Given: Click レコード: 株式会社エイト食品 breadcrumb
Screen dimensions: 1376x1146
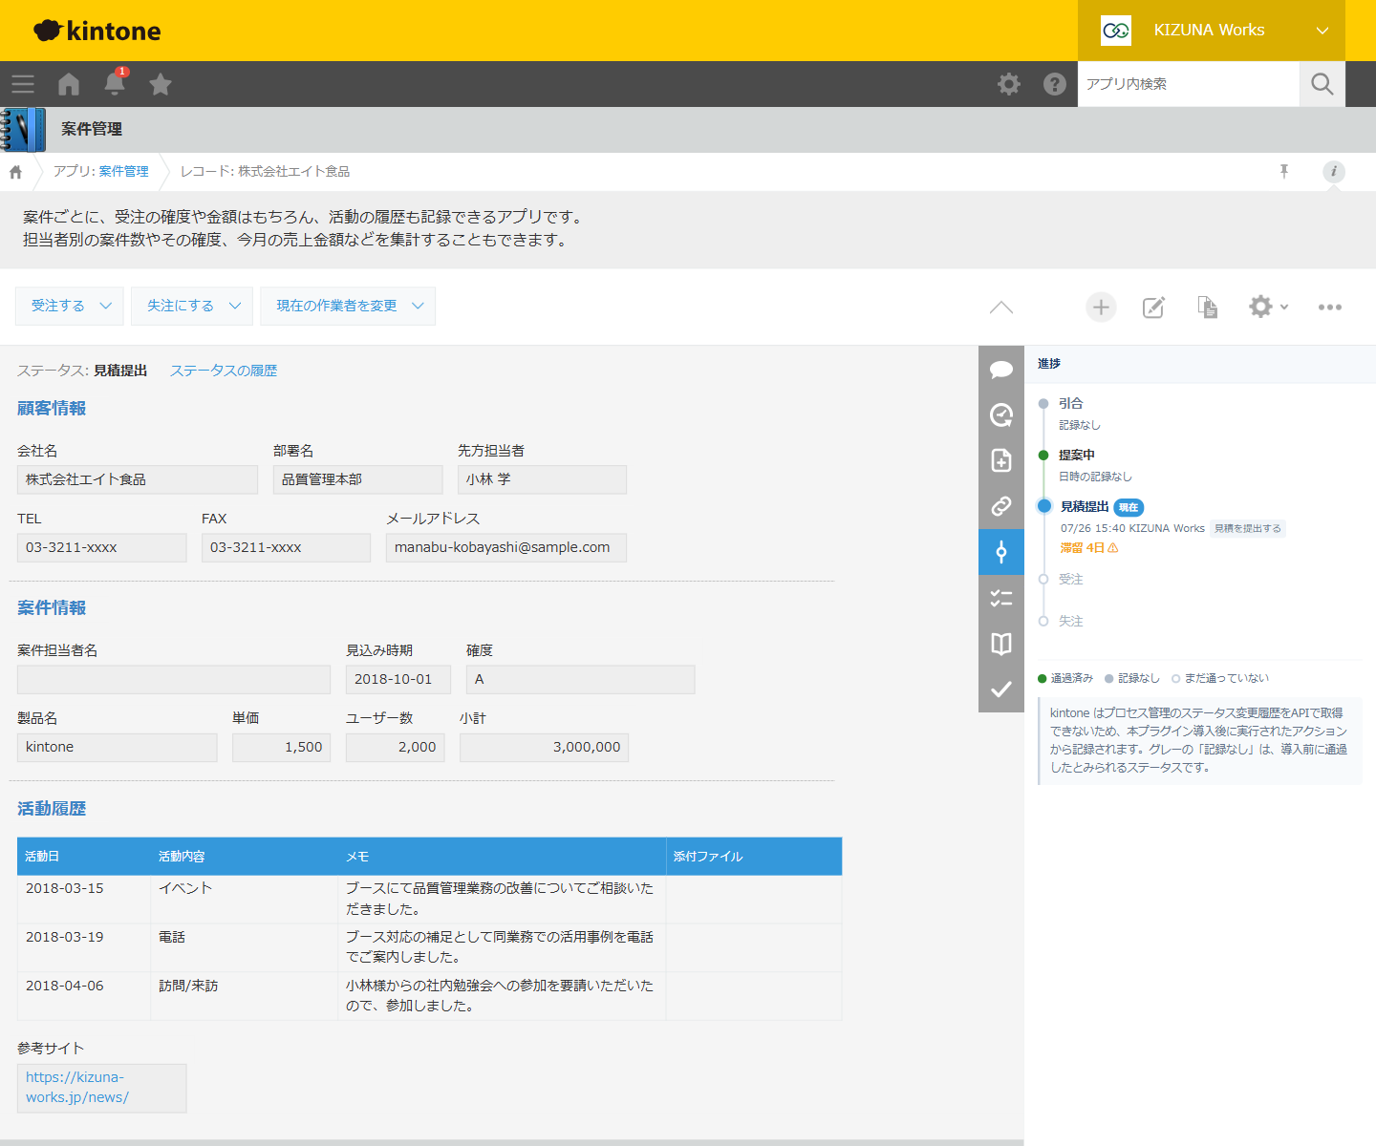Looking at the screenshot, I should (x=265, y=172).
